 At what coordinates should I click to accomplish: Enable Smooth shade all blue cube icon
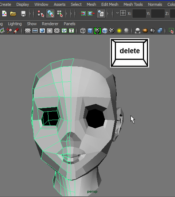coord(90,31)
